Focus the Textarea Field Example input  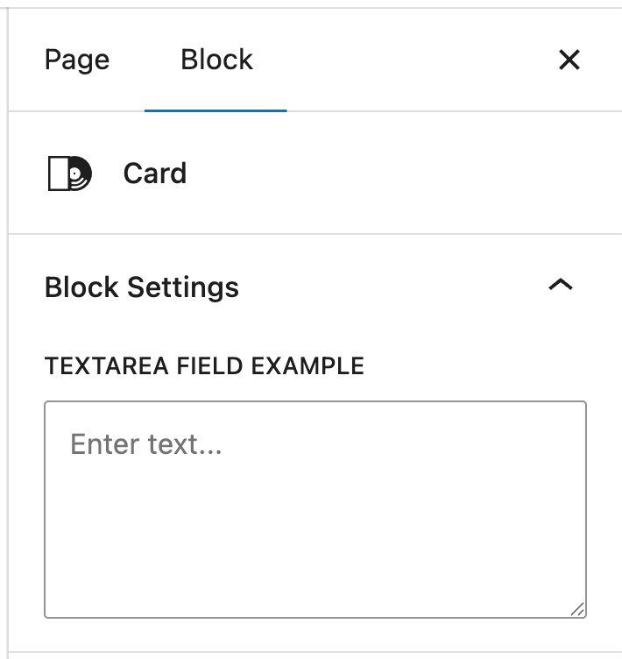click(315, 509)
